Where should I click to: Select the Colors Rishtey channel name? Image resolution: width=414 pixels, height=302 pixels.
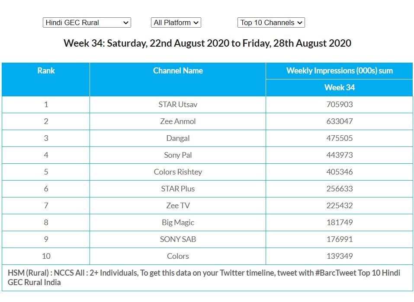click(x=178, y=172)
